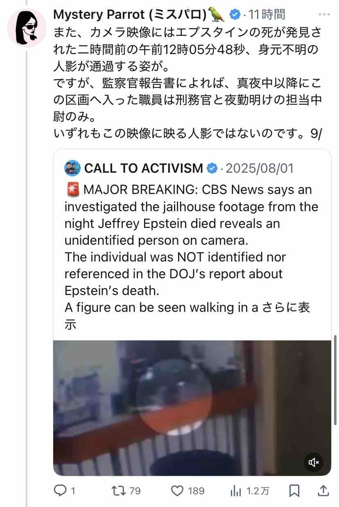Viewport: 339px width, 507px height.
Task: Tap CALL TO ACTIVISM's verified badge
Action: (x=212, y=168)
